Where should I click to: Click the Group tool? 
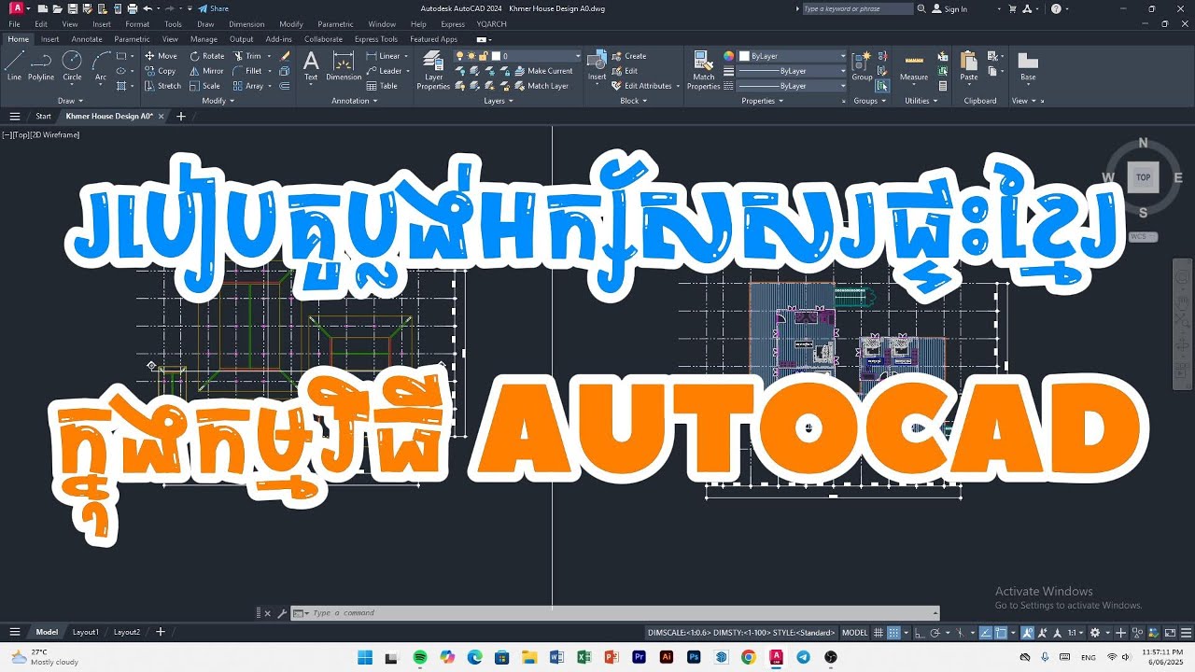pos(862,65)
